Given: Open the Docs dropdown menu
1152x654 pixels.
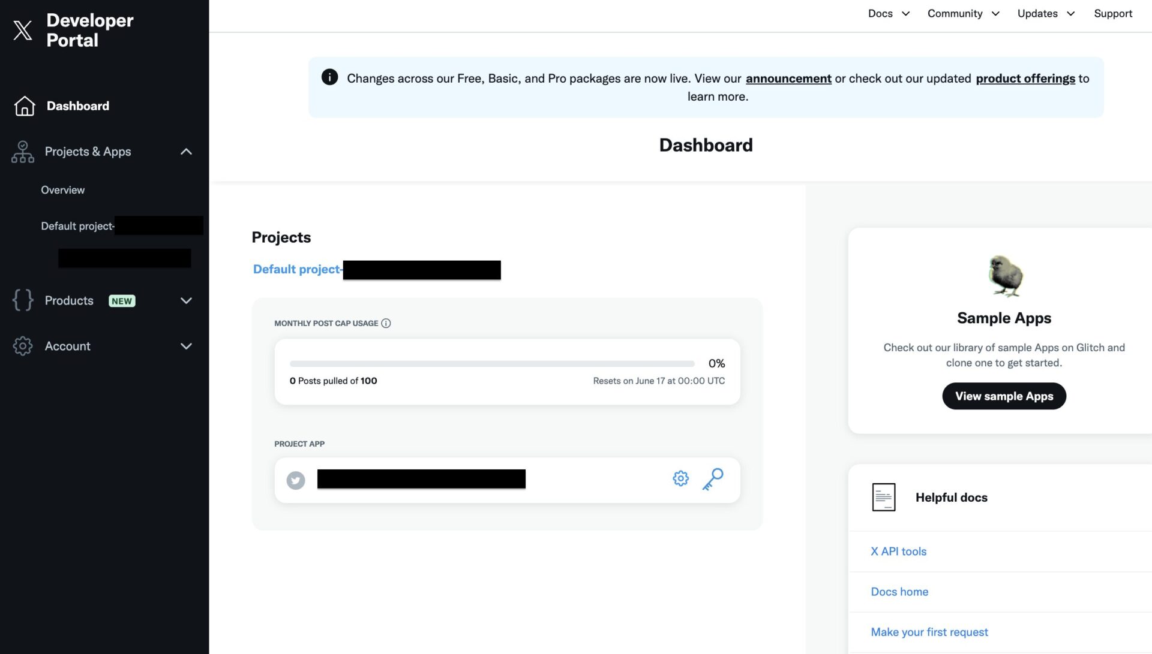Looking at the screenshot, I should click(x=889, y=13).
